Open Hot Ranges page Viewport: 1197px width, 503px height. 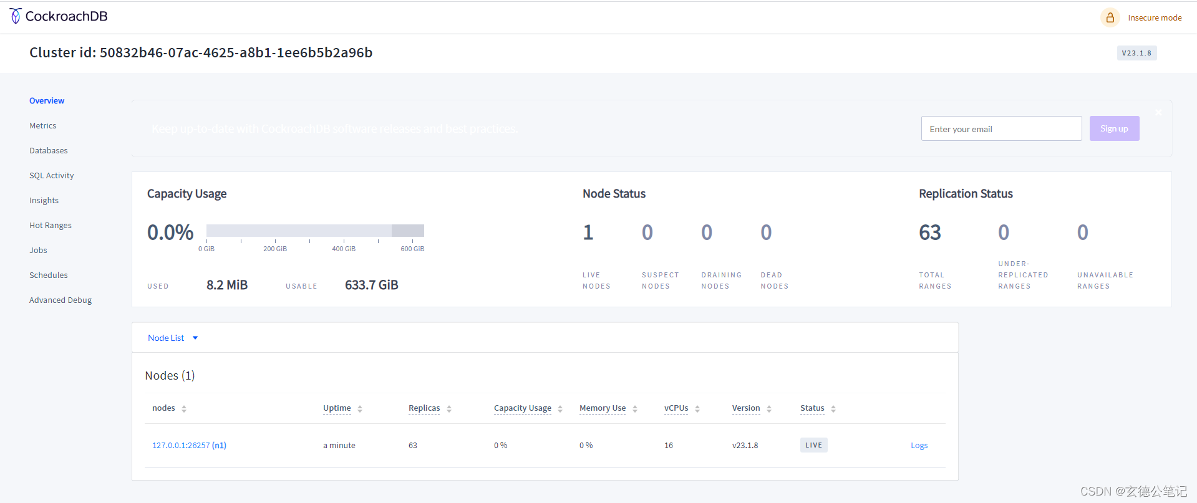[51, 225]
